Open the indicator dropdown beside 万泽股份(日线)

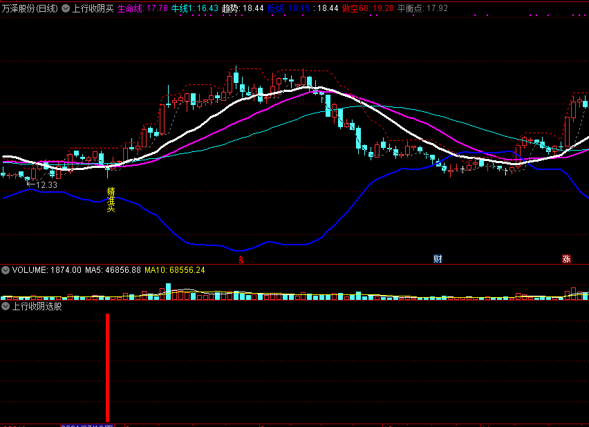click(x=66, y=8)
